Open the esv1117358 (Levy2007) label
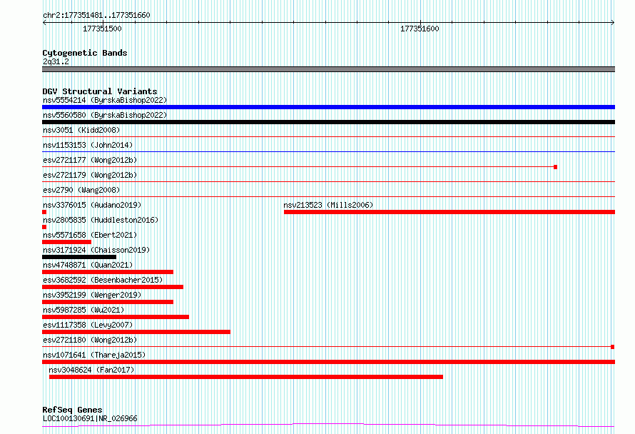Screen dimensions: 635x434 88,325
